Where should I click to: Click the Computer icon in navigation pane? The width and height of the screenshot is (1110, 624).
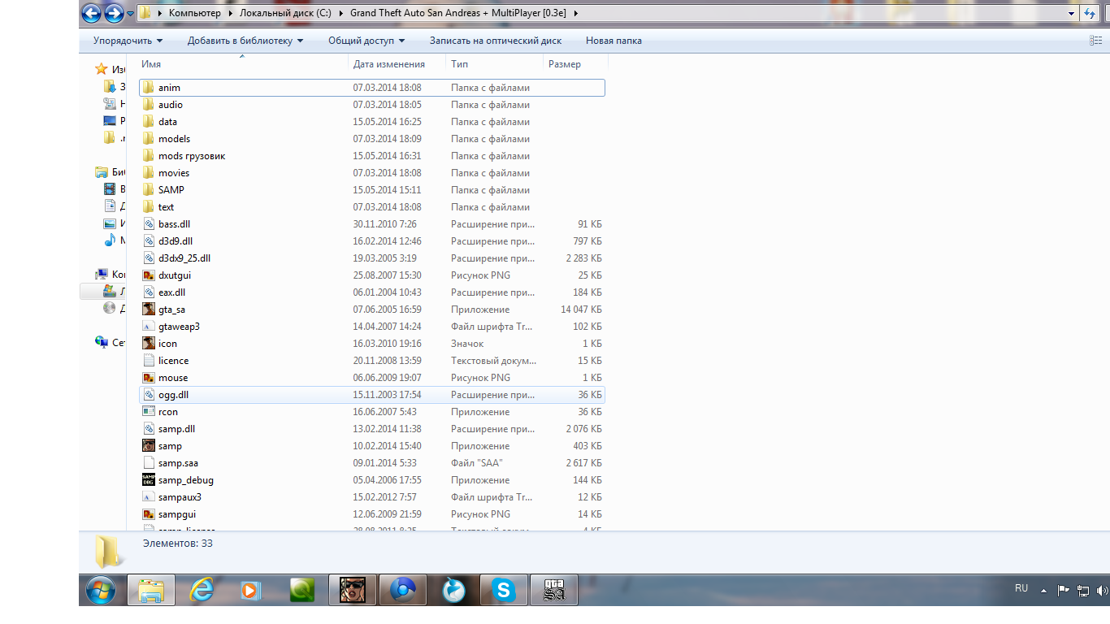click(102, 275)
